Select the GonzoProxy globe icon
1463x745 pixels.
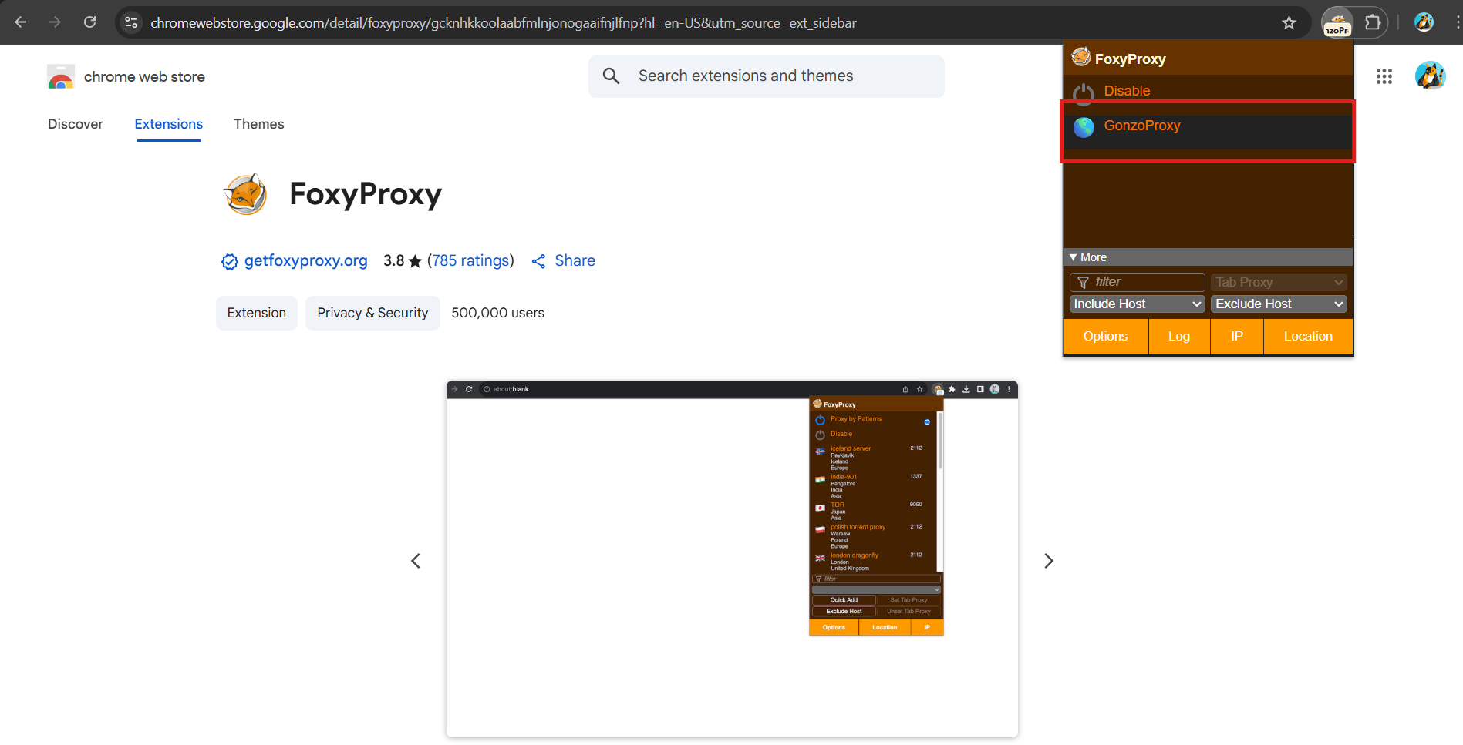pyautogui.click(x=1084, y=127)
